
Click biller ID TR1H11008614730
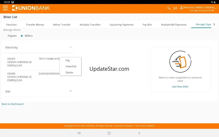pyautogui.click(x=49, y=59)
